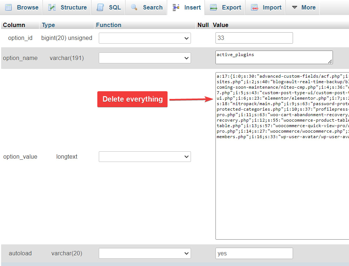
Task: Click the SQL page icon
Action: pyautogui.click(x=100, y=7)
